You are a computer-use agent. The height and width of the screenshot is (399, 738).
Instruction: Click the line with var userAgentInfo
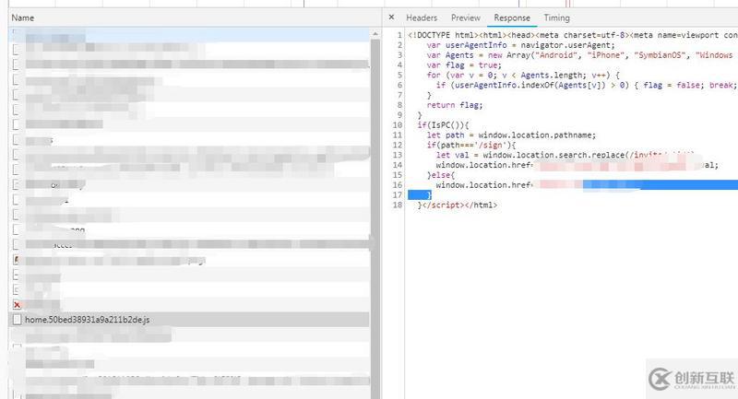click(520, 45)
